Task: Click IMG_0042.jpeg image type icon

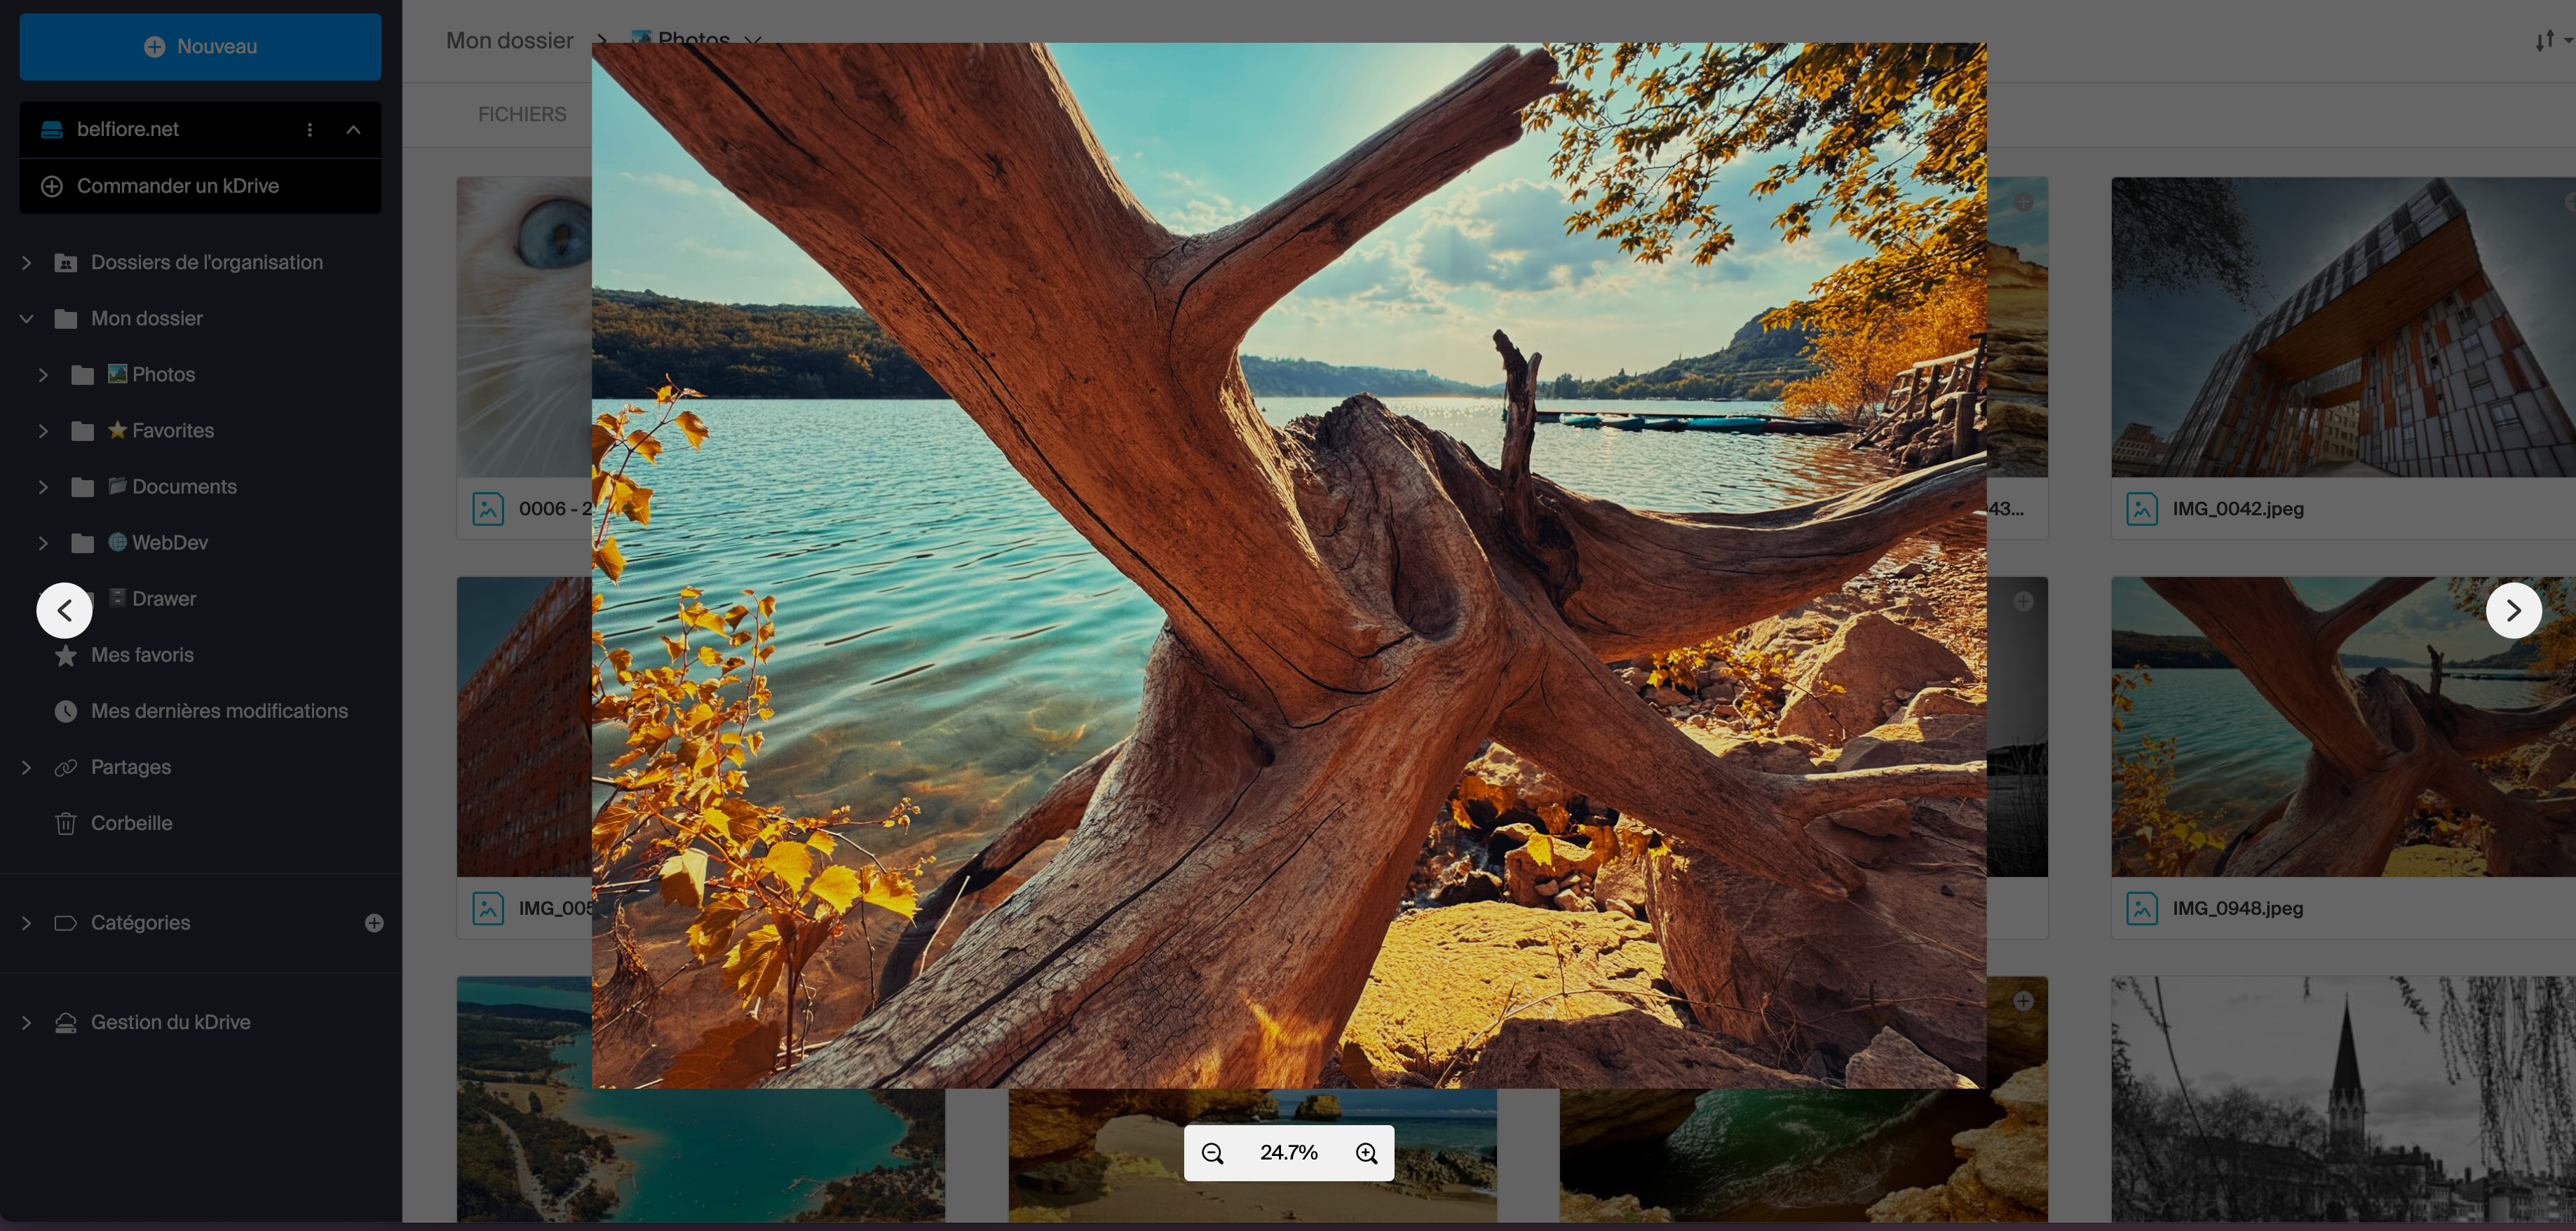Action: tap(2142, 509)
